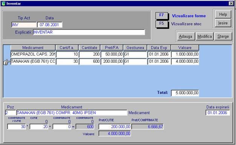The image size is (236, 145).
Task: Click Valoare cell 1.000.000,00
Action: pos(185,54)
